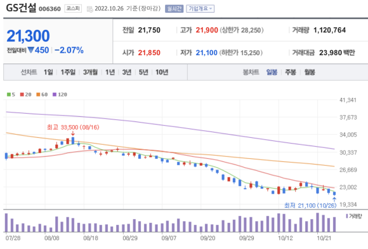
Task: Click the calendar icon beside 2022.10.26 date
Action: pyautogui.click(x=90, y=9)
